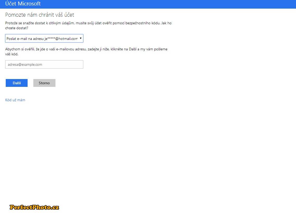This screenshot has width=296, height=223.
Task: Click the 'Účet Microsoft' header title
Action: pyautogui.click(x=23, y=4)
